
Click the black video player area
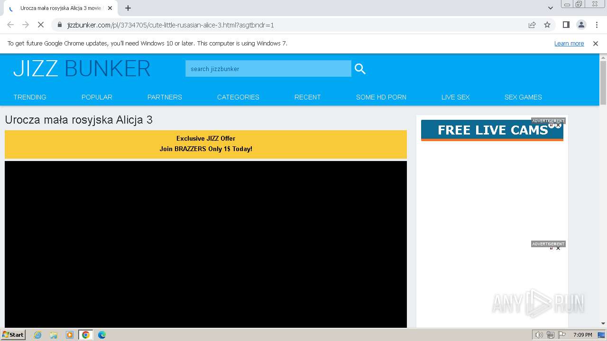click(x=206, y=244)
